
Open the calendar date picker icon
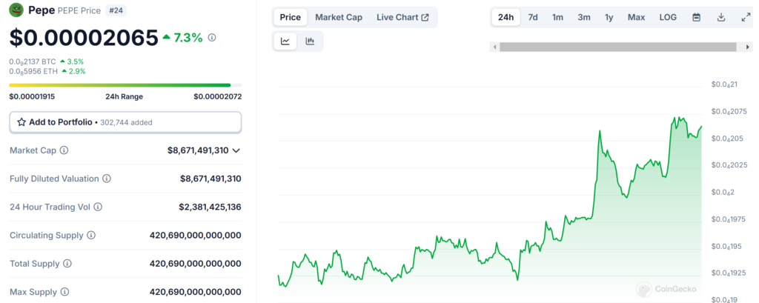pyautogui.click(x=696, y=17)
